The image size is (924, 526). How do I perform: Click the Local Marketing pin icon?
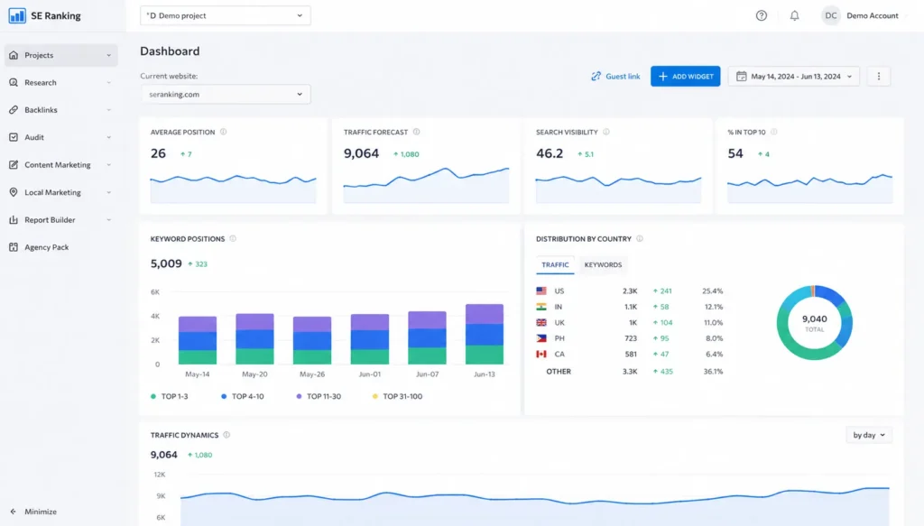click(14, 192)
